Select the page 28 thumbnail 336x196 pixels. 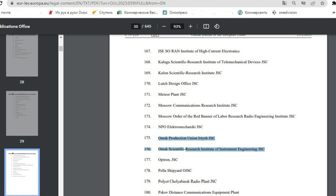[22, 55]
